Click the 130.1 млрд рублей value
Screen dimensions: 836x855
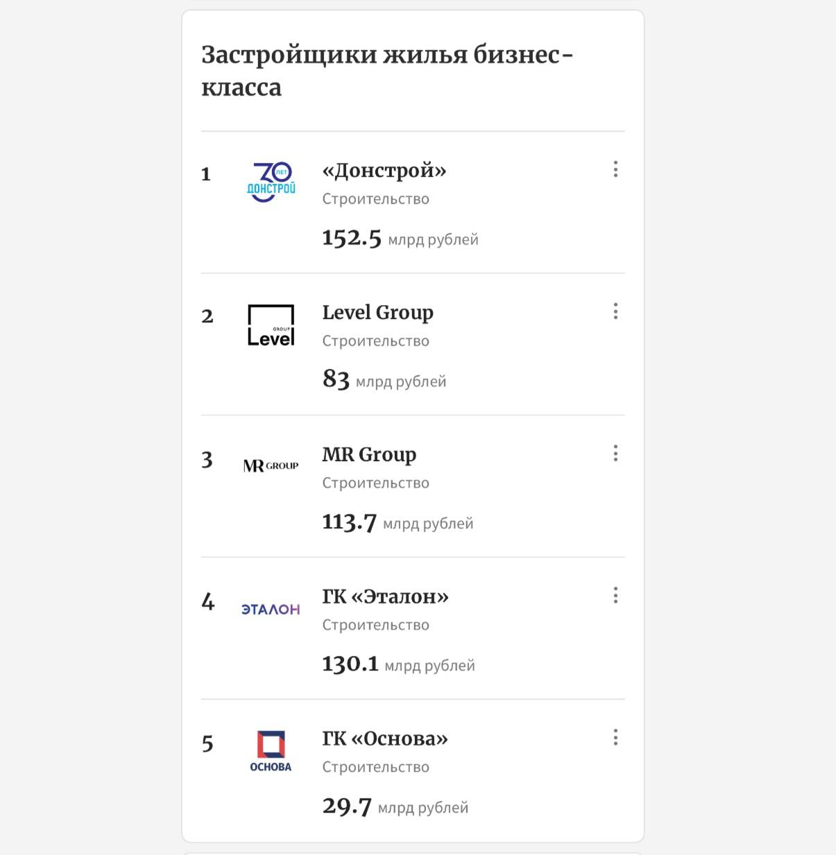point(398,664)
